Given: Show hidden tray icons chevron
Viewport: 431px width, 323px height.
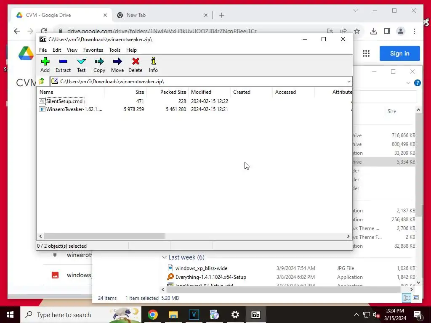Looking at the screenshot, I should click(x=356, y=315).
